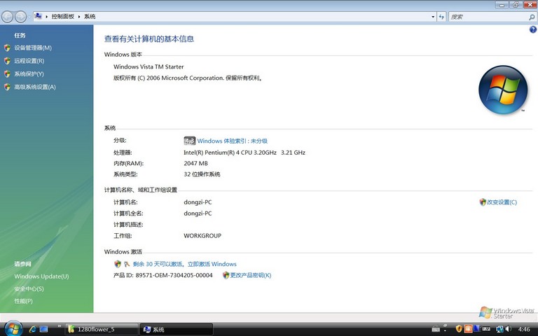Click 系统 breadcrumb in address bar

tap(90, 17)
